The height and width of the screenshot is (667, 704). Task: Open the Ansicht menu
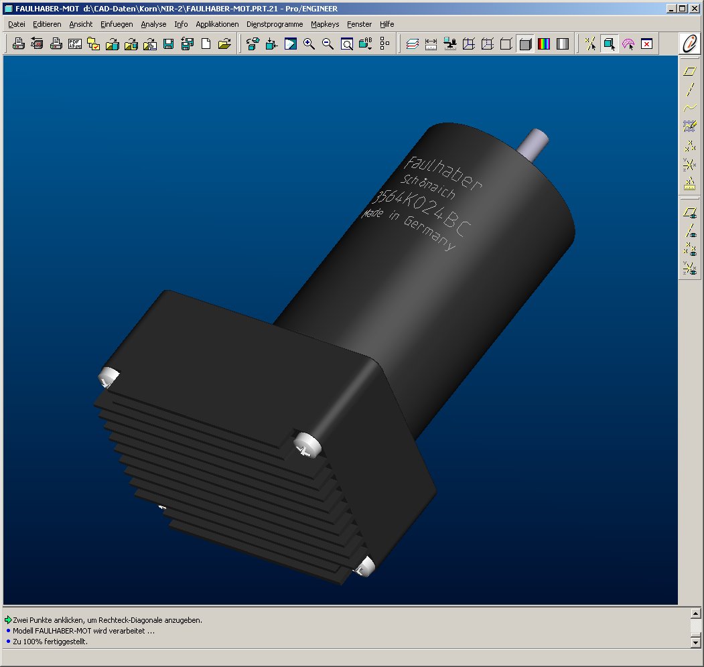click(81, 24)
